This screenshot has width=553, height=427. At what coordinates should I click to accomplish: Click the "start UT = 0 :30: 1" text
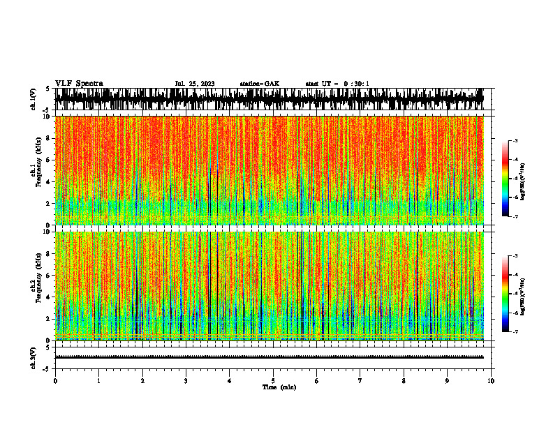(x=337, y=84)
